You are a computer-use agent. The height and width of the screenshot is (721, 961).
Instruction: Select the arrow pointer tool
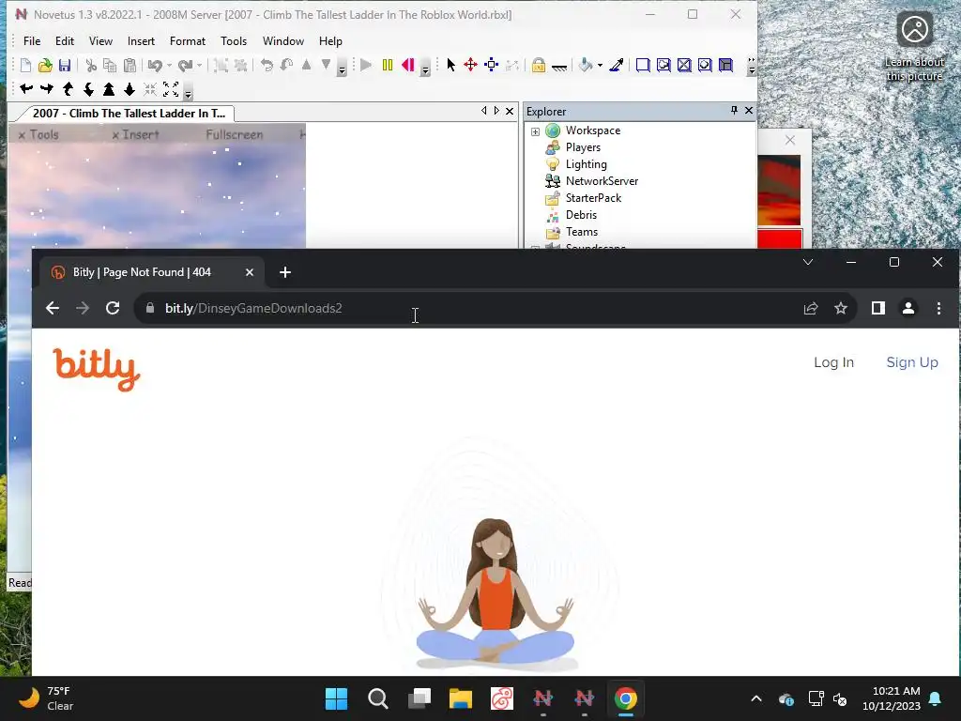pos(451,65)
